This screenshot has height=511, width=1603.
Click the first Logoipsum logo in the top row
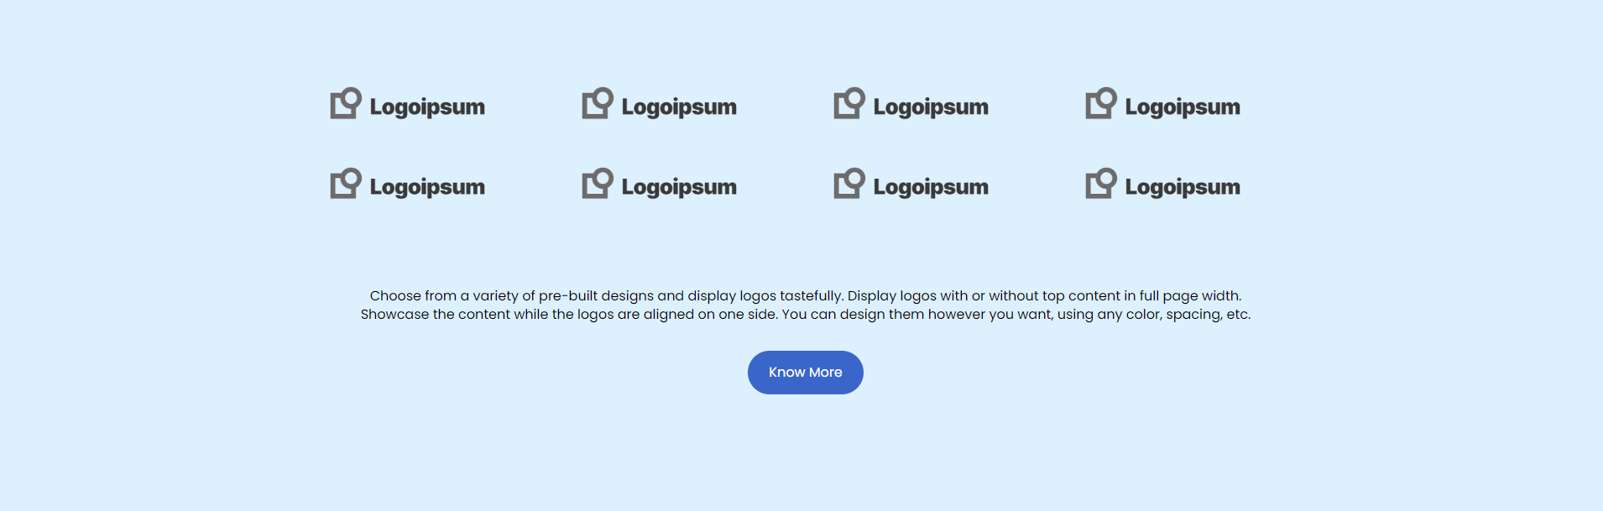(406, 105)
